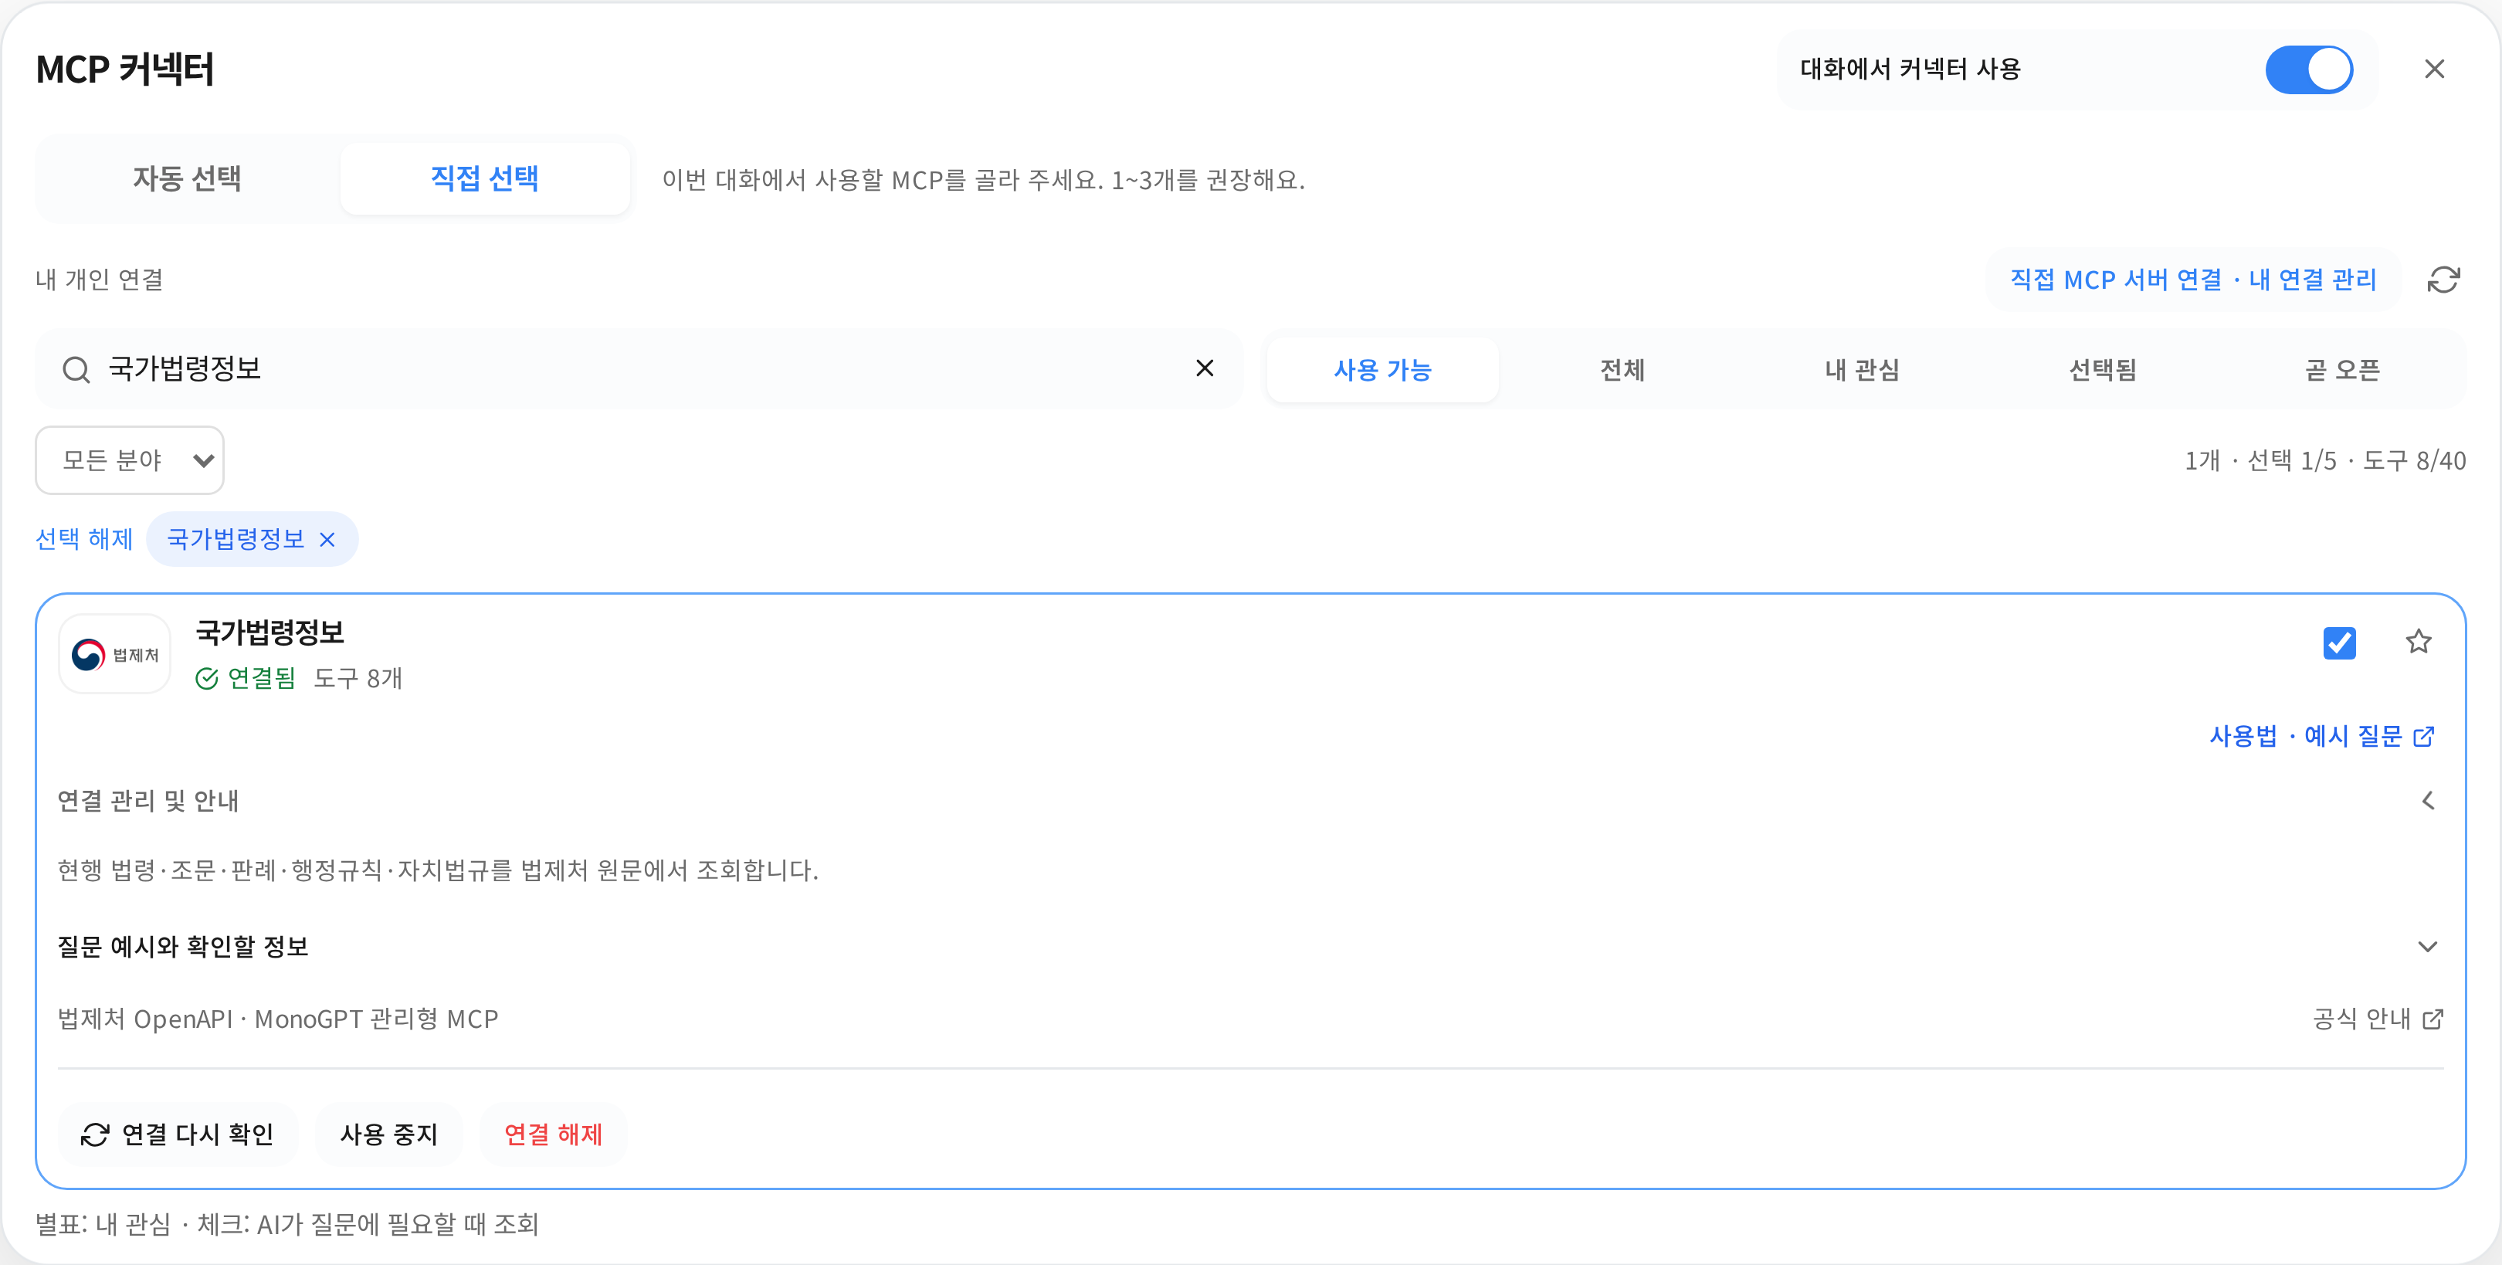Switch to the 자동 선택 tab
Image resolution: width=2502 pixels, height=1265 pixels.
click(188, 178)
